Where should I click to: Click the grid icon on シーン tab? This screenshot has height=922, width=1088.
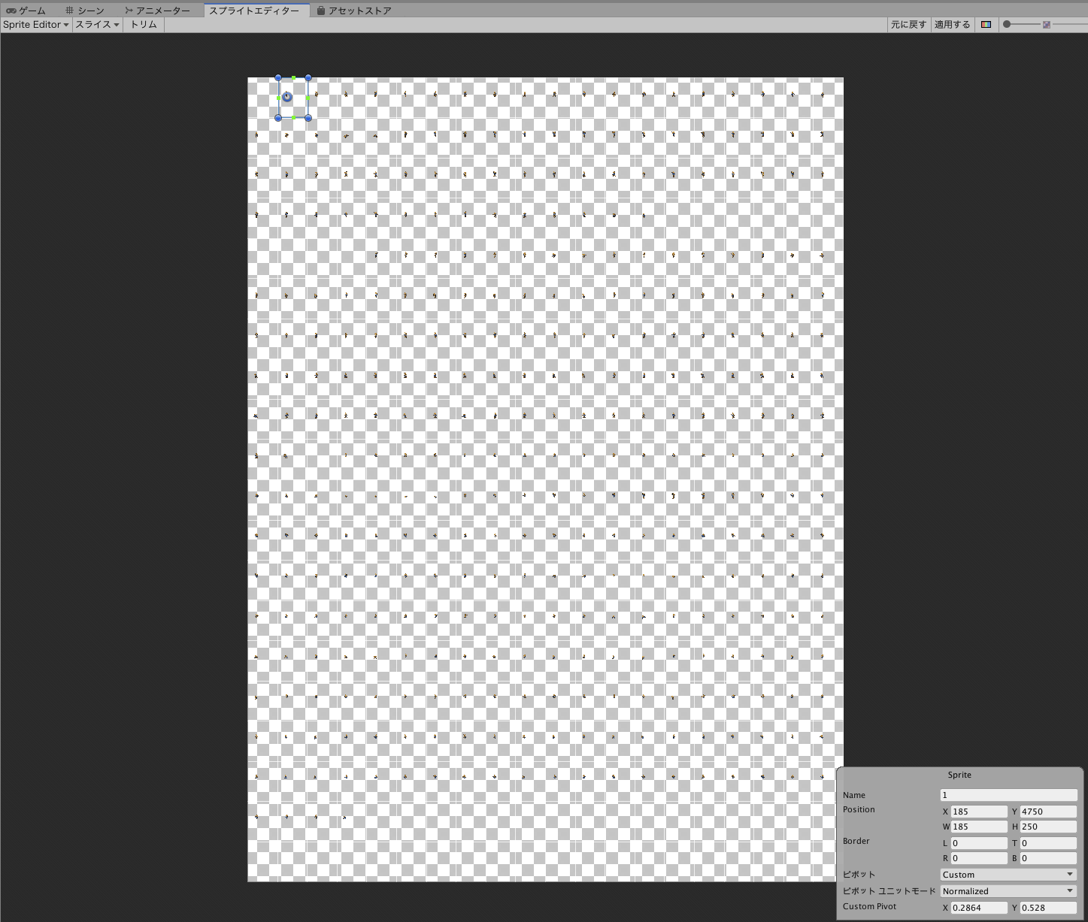pyautogui.click(x=69, y=11)
